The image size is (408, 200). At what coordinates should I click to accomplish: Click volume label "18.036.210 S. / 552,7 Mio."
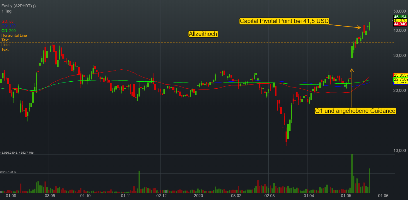coord(17,153)
